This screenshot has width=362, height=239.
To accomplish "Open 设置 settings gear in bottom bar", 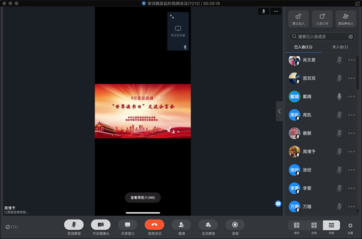I will (x=350, y=225).
